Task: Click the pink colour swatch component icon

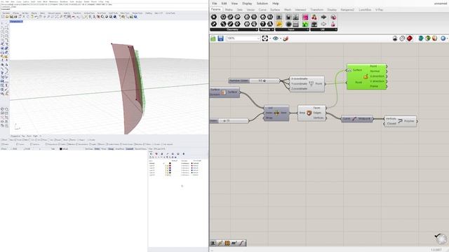Action: [305, 17]
